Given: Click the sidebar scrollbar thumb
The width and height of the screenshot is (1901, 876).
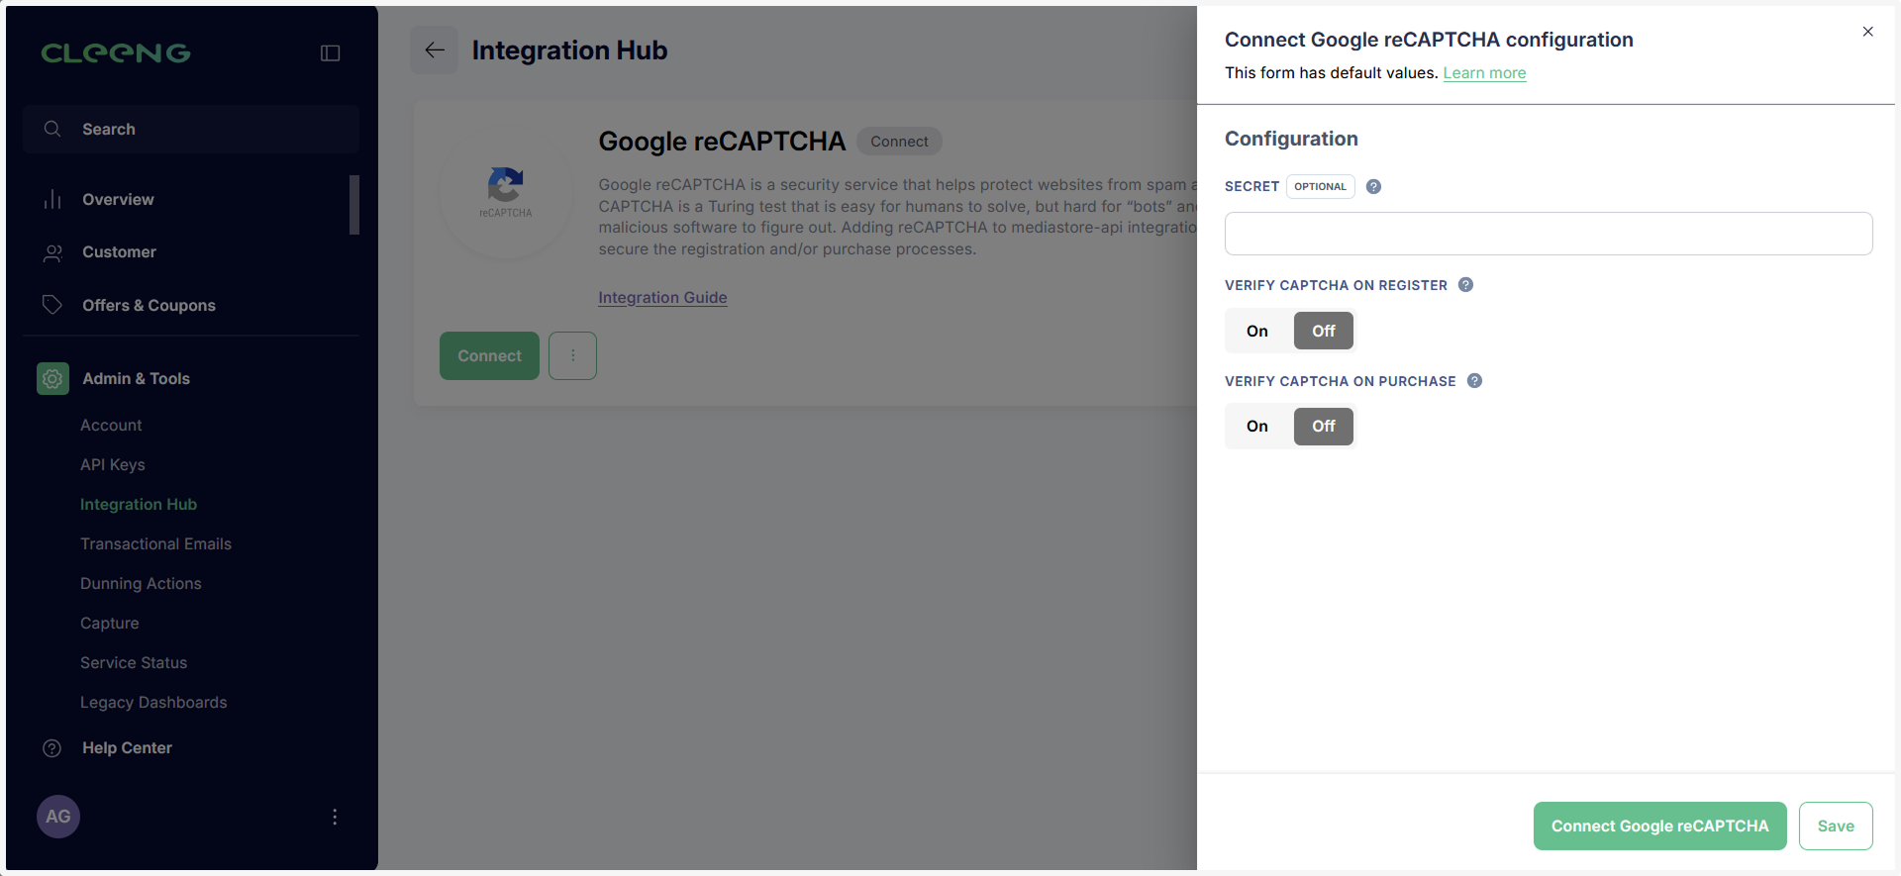Looking at the screenshot, I should pos(354,205).
